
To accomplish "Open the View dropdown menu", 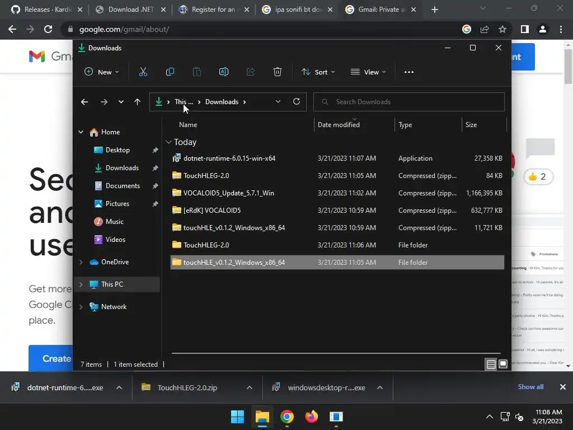I will tap(368, 72).
